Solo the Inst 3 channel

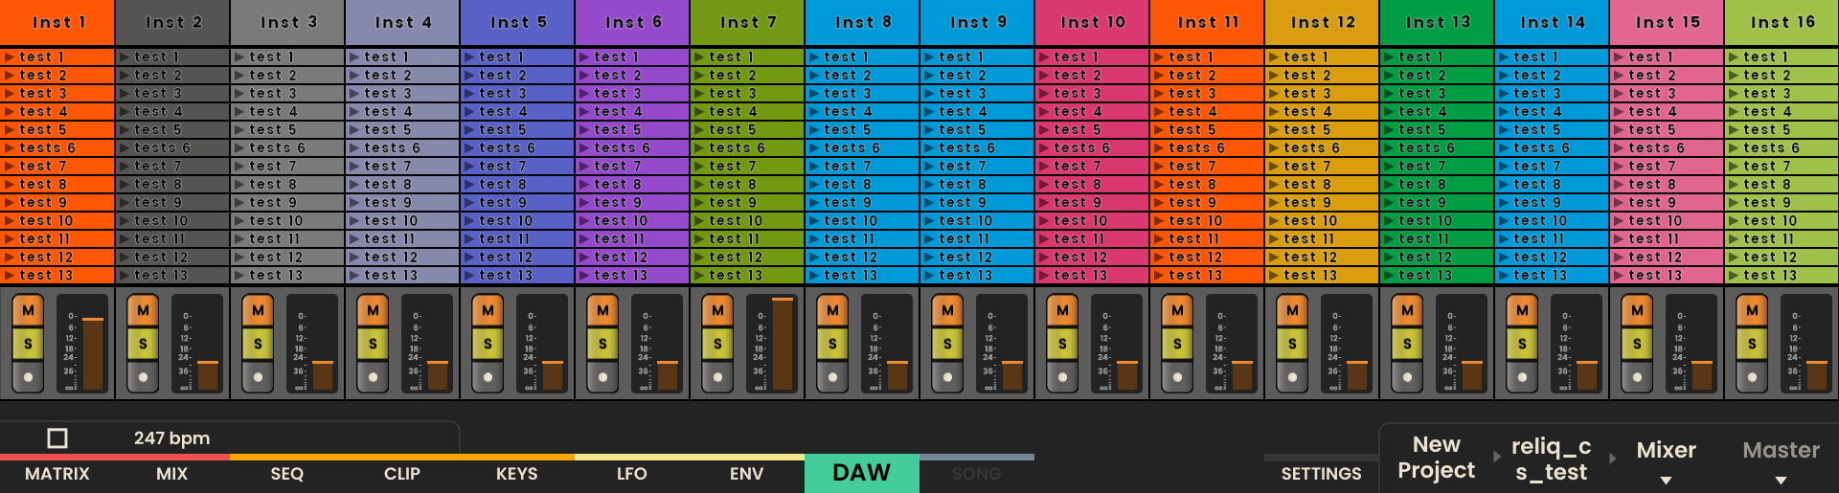[x=258, y=344]
